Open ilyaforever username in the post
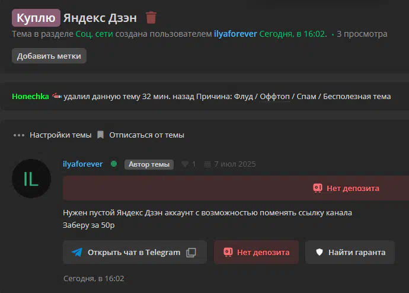The height and width of the screenshot is (293, 409). (82, 164)
